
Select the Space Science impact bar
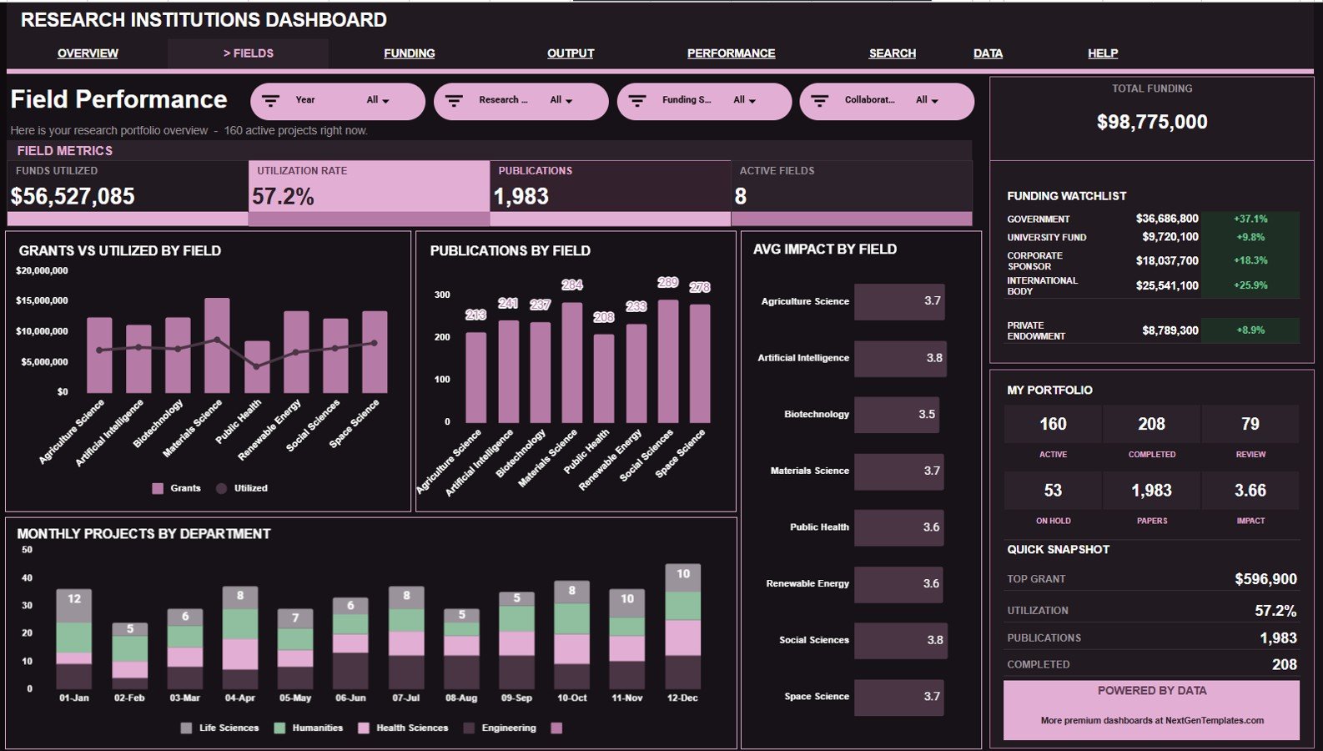(x=899, y=697)
